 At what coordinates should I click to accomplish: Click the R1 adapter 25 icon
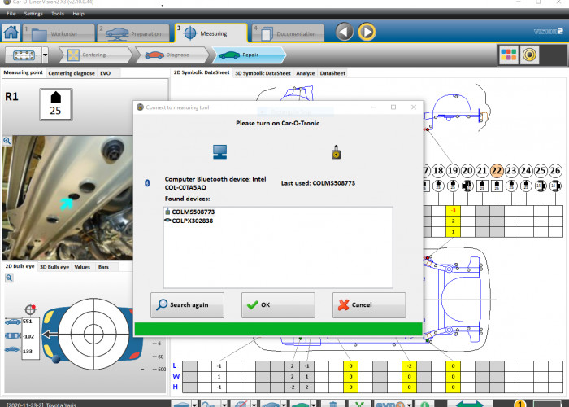(x=56, y=104)
